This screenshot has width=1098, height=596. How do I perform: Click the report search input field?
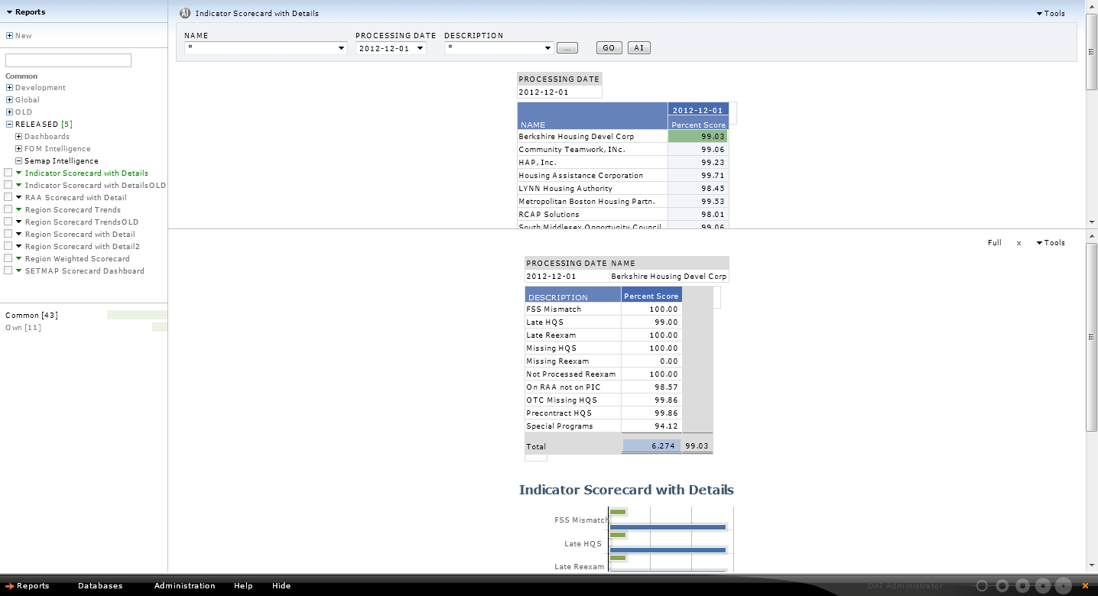click(68, 60)
